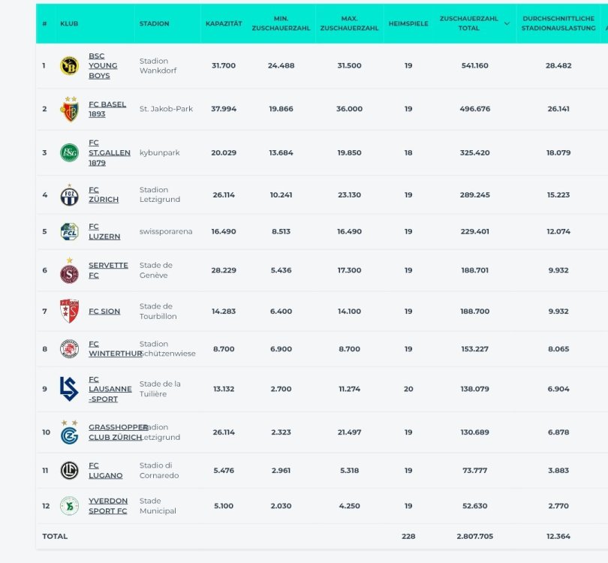Click the FC St. Gallen green logo
The width and height of the screenshot is (608, 563).
coord(69,152)
